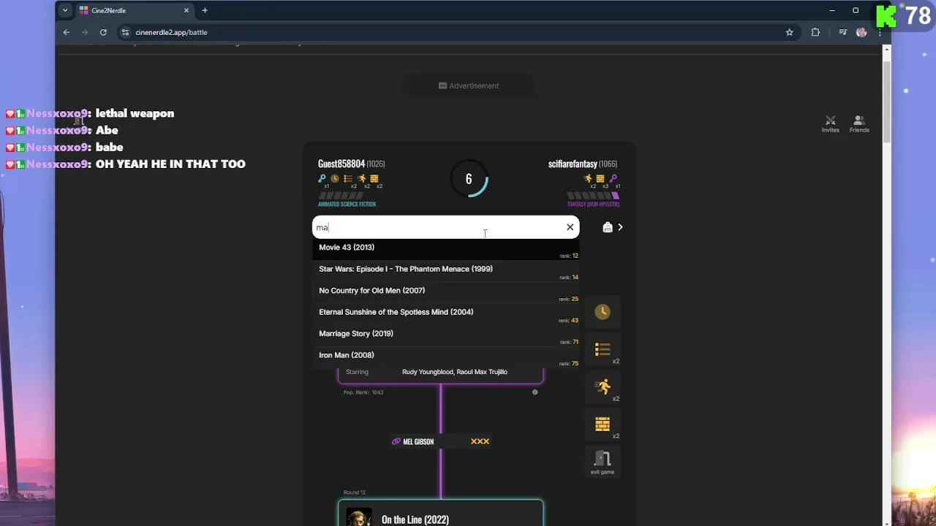Open a new browser tab

pyautogui.click(x=205, y=10)
